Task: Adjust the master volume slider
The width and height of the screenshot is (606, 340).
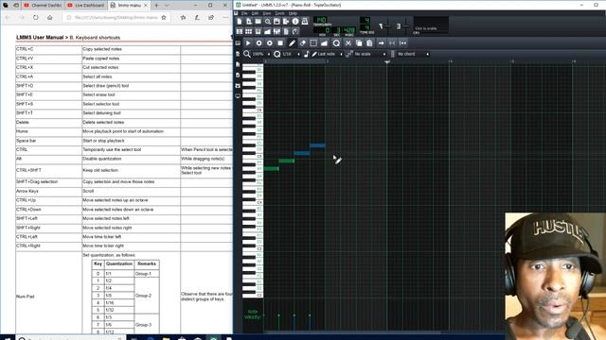Action: pos(387,25)
